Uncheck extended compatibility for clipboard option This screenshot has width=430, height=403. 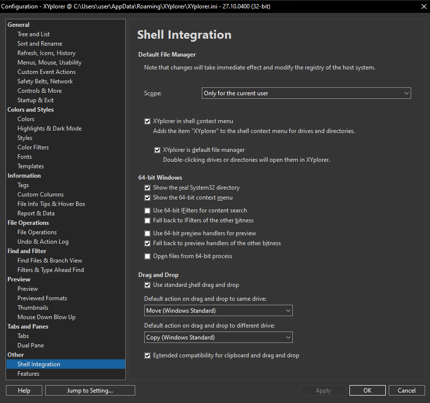[147, 355]
